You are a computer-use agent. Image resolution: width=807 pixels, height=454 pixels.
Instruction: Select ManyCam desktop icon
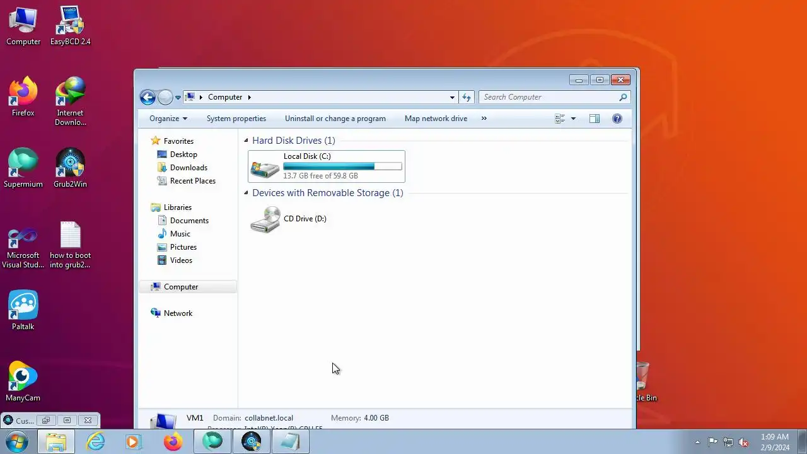coord(23,381)
